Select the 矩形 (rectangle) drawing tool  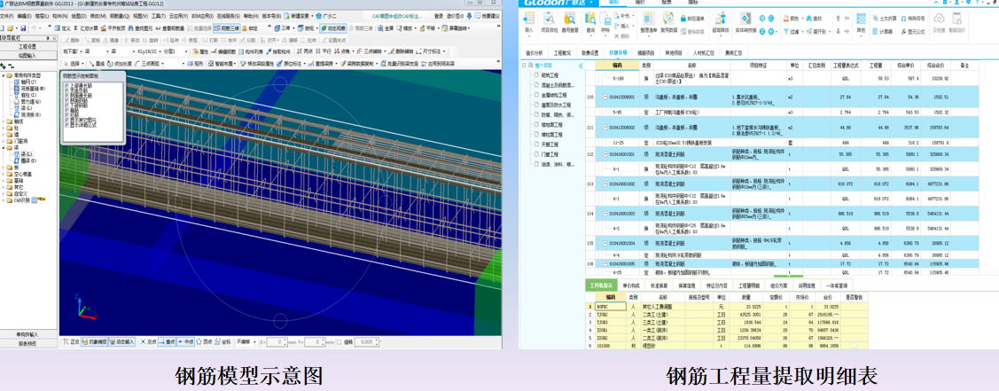click(x=196, y=64)
